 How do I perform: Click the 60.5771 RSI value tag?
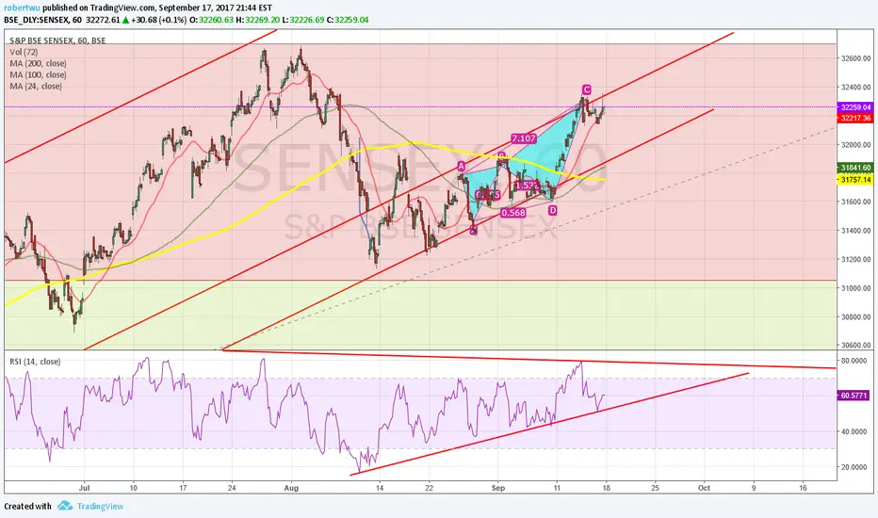coord(854,396)
